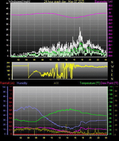
Task: Click the "90" value on the AQI axis
Action: coord(116,91)
